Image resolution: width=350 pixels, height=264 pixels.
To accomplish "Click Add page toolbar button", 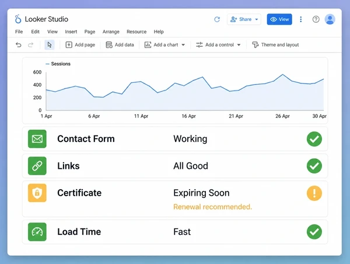I will 80,45.
